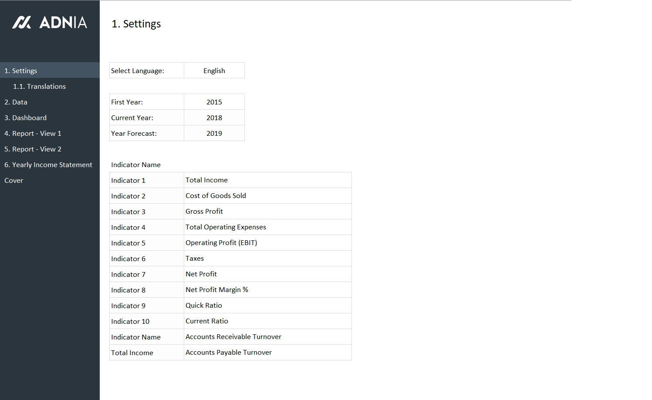The image size is (652, 400).
Task: Open the Yearly Income Statement page
Action: pos(48,165)
